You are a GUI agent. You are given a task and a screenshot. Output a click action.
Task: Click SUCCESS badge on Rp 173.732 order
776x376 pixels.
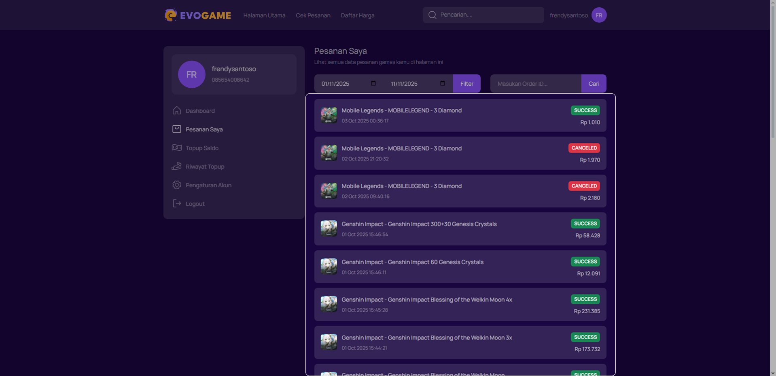(x=585, y=337)
